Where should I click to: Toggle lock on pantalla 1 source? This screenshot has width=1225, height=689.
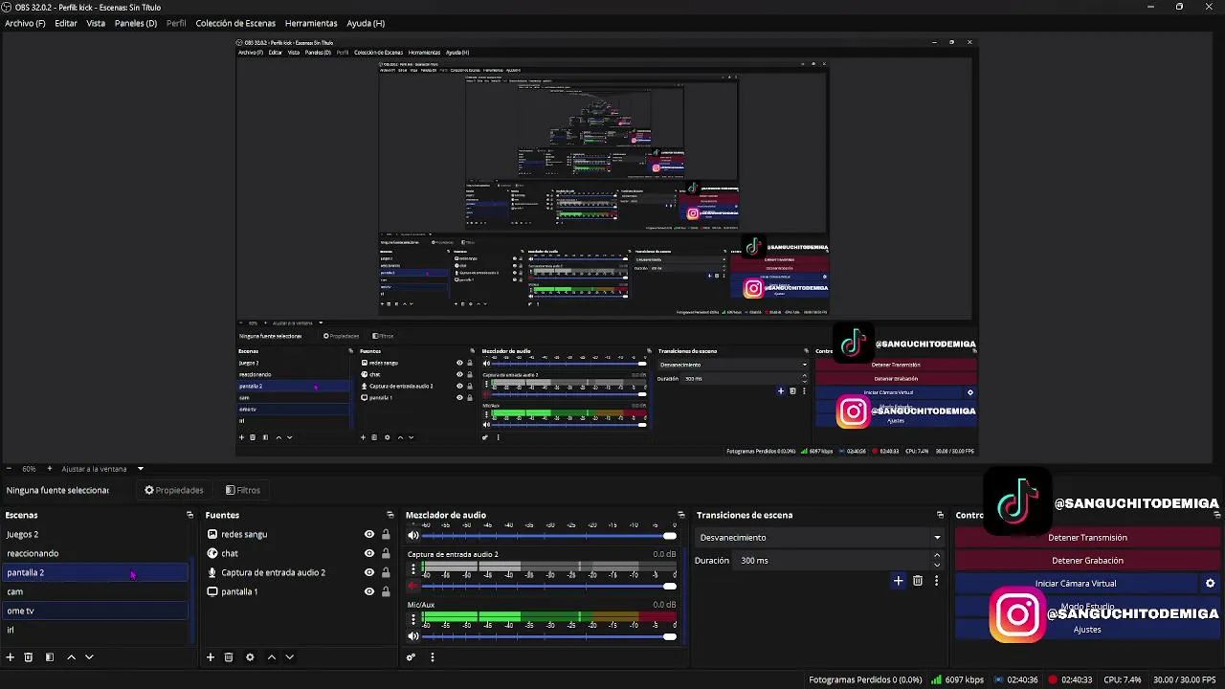pos(386,591)
